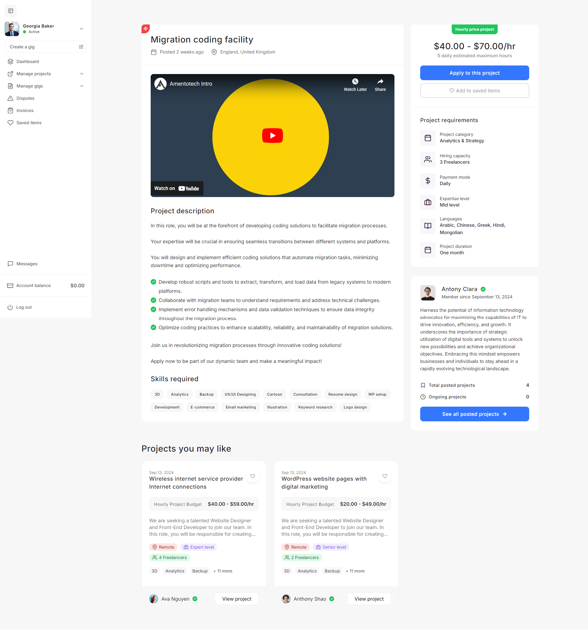
Task: Expand the Georgia Baker profile dropdown
Action: point(81,29)
